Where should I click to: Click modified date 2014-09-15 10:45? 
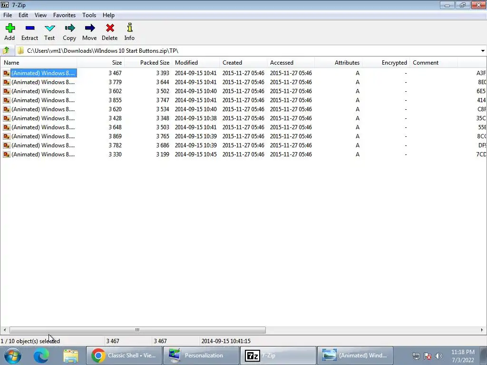(195, 154)
